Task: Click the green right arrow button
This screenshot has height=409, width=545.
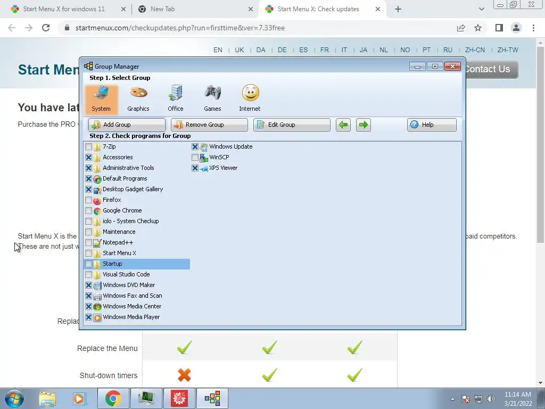Action: click(364, 125)
